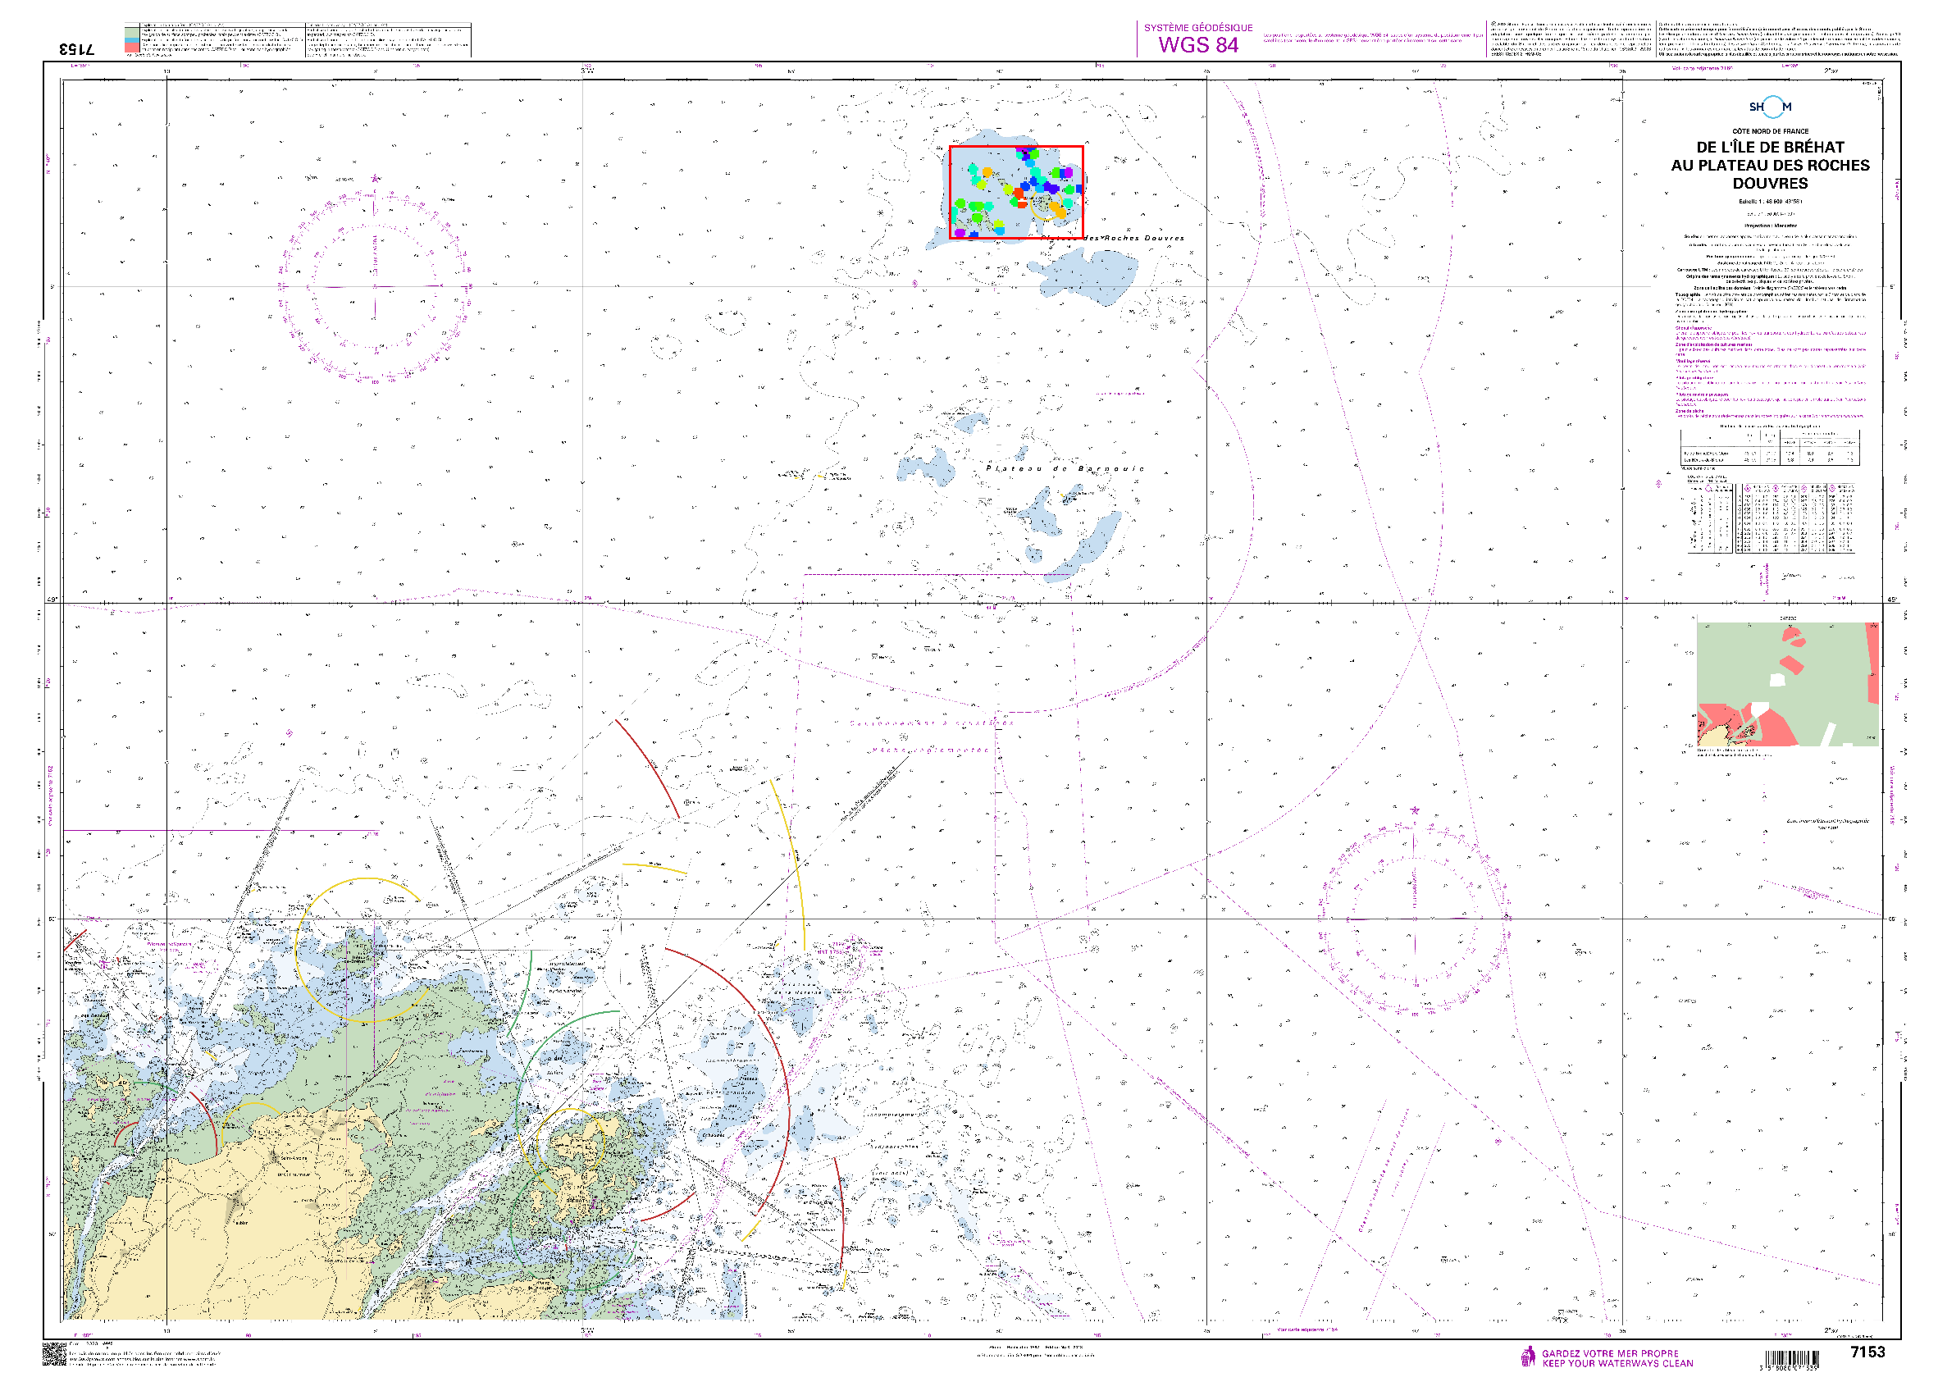Click the 'Keep your waterways clean' text
Viewport: 1938px width, 1391px height.
click(x=1617, y=1364)
